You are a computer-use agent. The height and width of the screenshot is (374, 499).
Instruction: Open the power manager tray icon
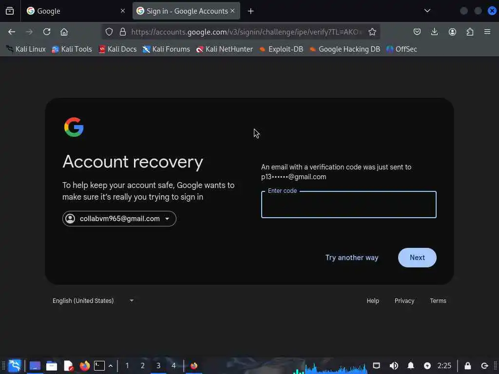coord(427,366)
